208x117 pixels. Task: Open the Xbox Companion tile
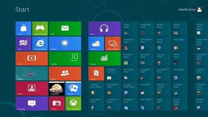pos(73,103)
